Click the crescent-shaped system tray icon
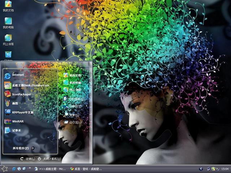Image resolution: width=231 pixels, height=173 pixels. [x=217, y=169]
